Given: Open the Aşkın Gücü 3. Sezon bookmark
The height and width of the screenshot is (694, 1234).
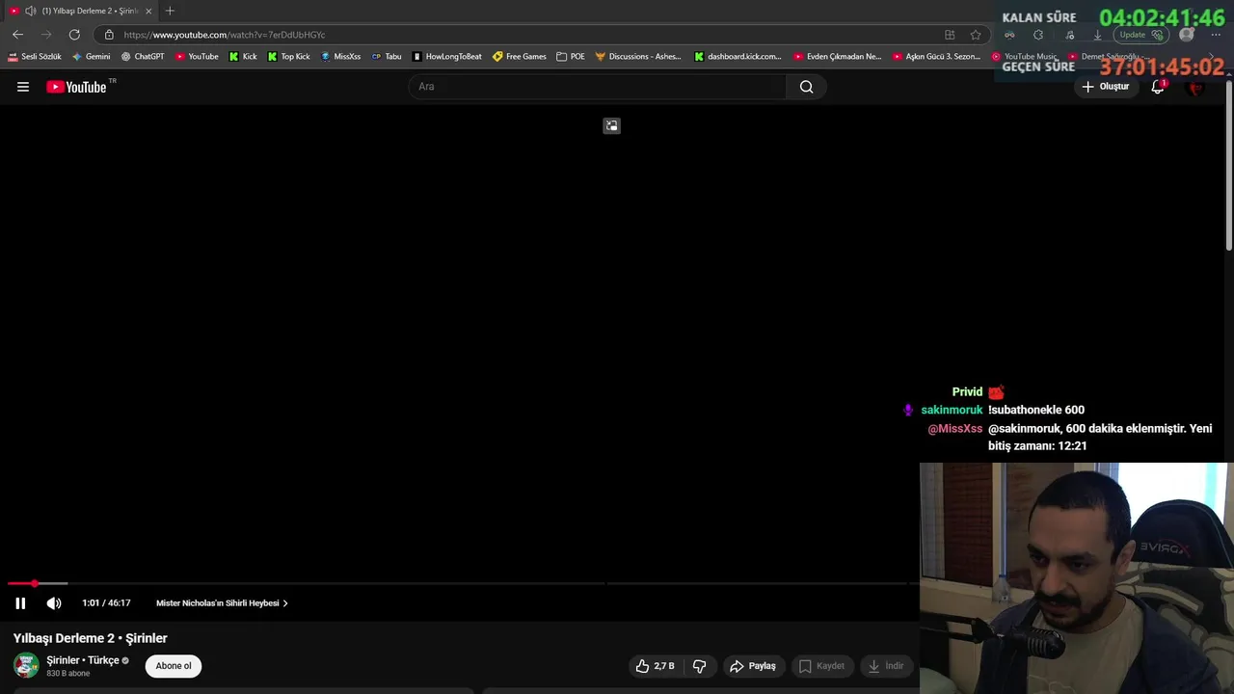Looking at the screenshot, I should (937, 57).
